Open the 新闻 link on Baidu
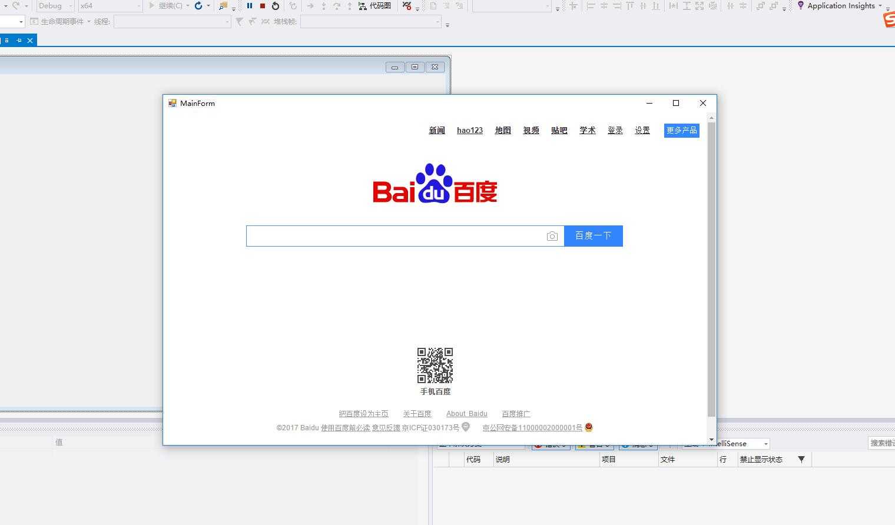The image size is (895, 525). coord(437,131)
